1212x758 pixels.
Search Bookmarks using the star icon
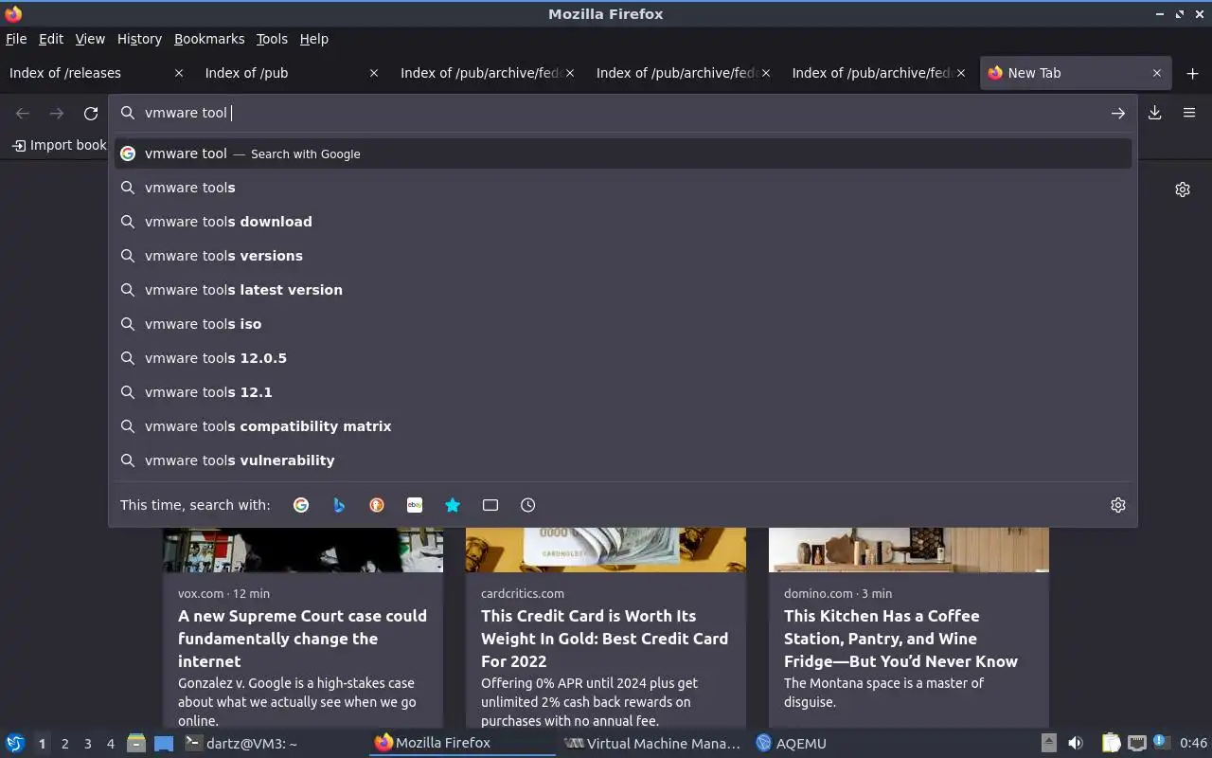tap(453, 505)
